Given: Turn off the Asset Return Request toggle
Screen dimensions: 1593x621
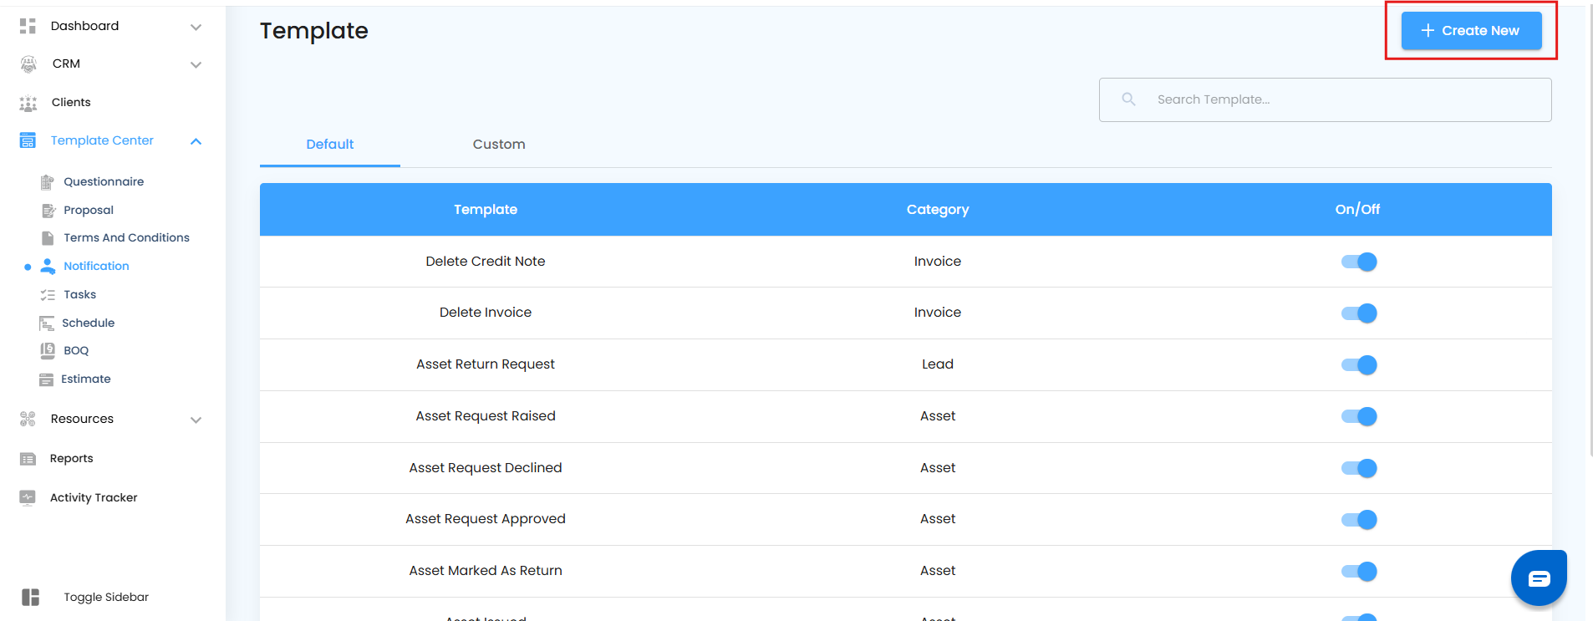Looking at the screenshot, I should [x=1359, y=365].
